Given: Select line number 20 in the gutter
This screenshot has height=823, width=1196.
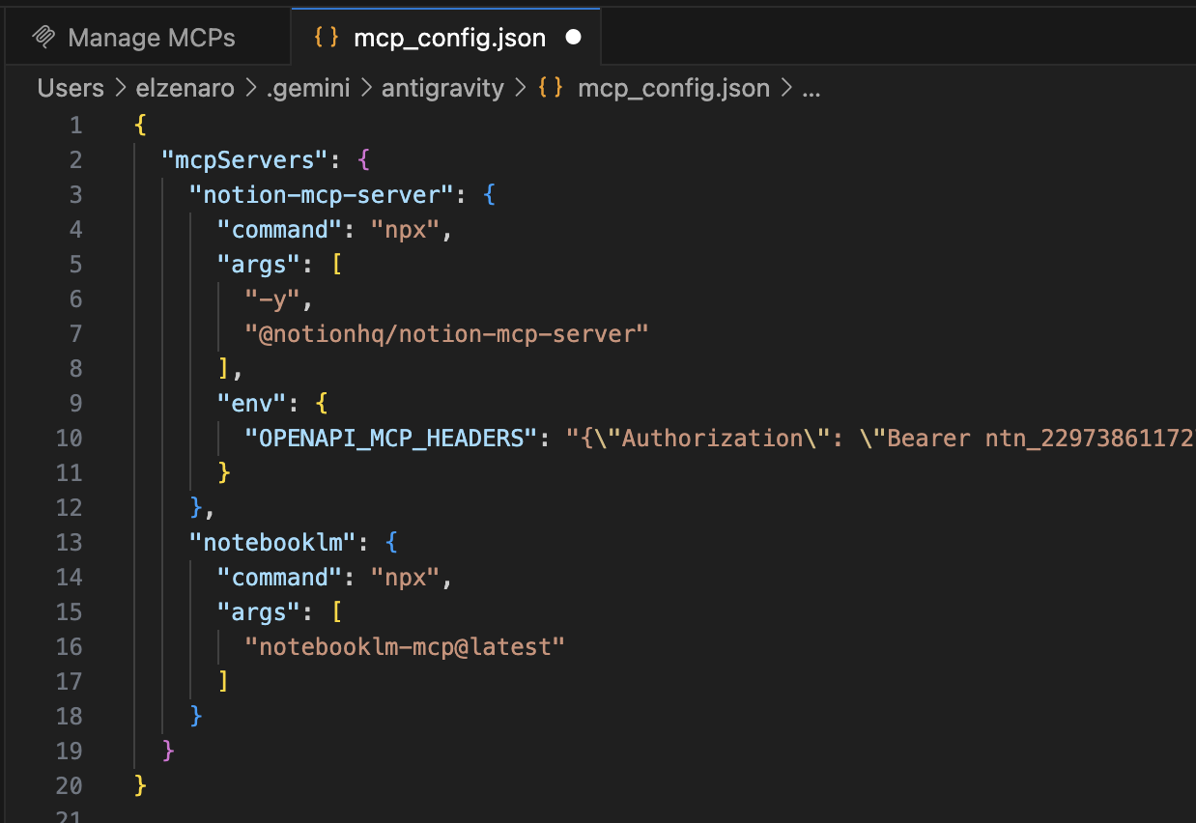Looking at the screenshot, I should click(x=70, y=786).
